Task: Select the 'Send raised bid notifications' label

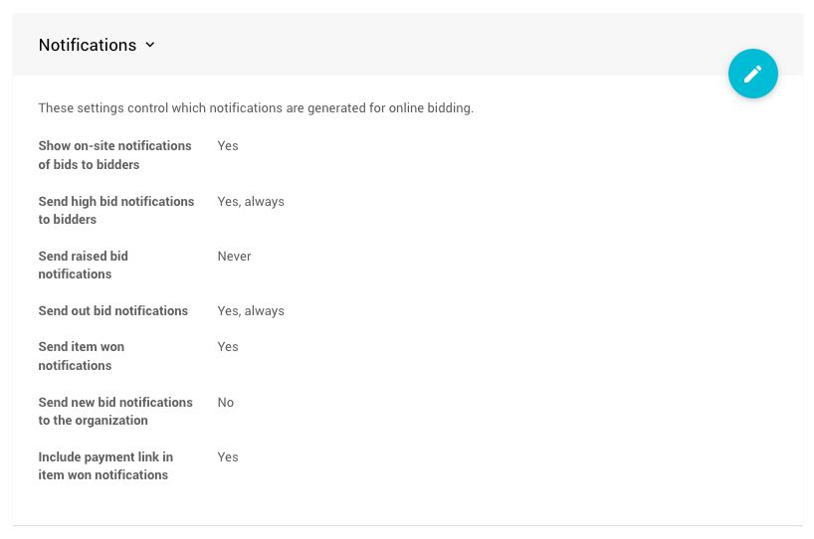Action: pyautogui.click(x=83, y=265)
